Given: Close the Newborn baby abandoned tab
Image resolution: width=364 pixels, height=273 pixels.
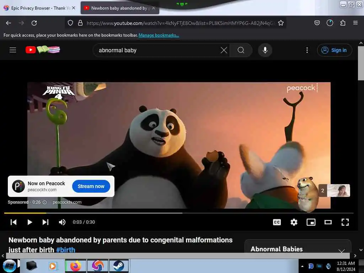Looking at the screenshot, I should pyautogui.click(x=154, y=8).
